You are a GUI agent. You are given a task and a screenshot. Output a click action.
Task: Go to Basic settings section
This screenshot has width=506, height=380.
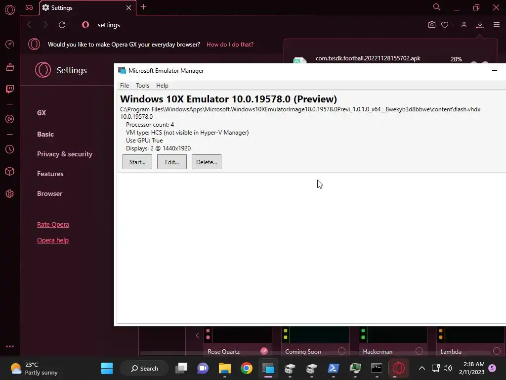pyautogui.click(x=45, y=134)
